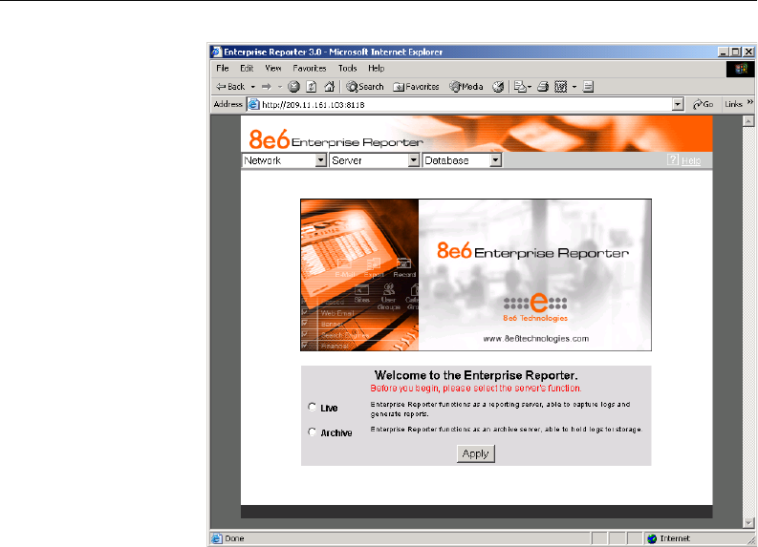Open the Edit menu
The height and width of the screenshot is (547, 758).
click(x=247, y=69)
